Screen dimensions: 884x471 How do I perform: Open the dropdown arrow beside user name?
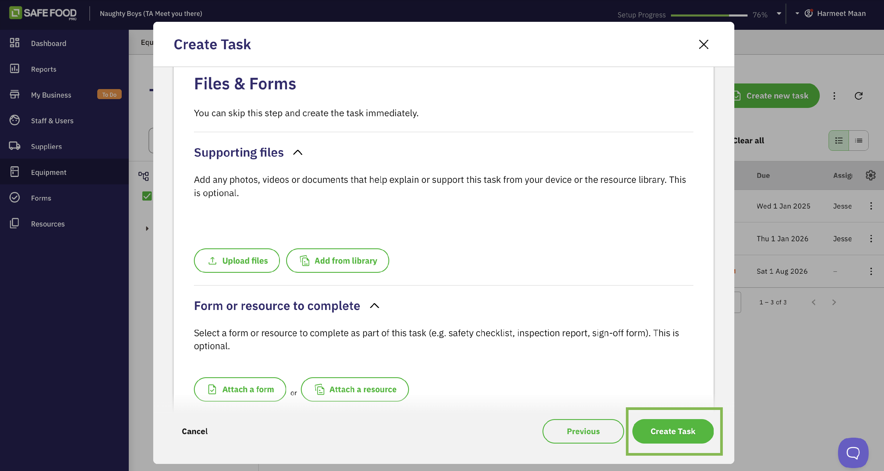click(x=797, y=13)
